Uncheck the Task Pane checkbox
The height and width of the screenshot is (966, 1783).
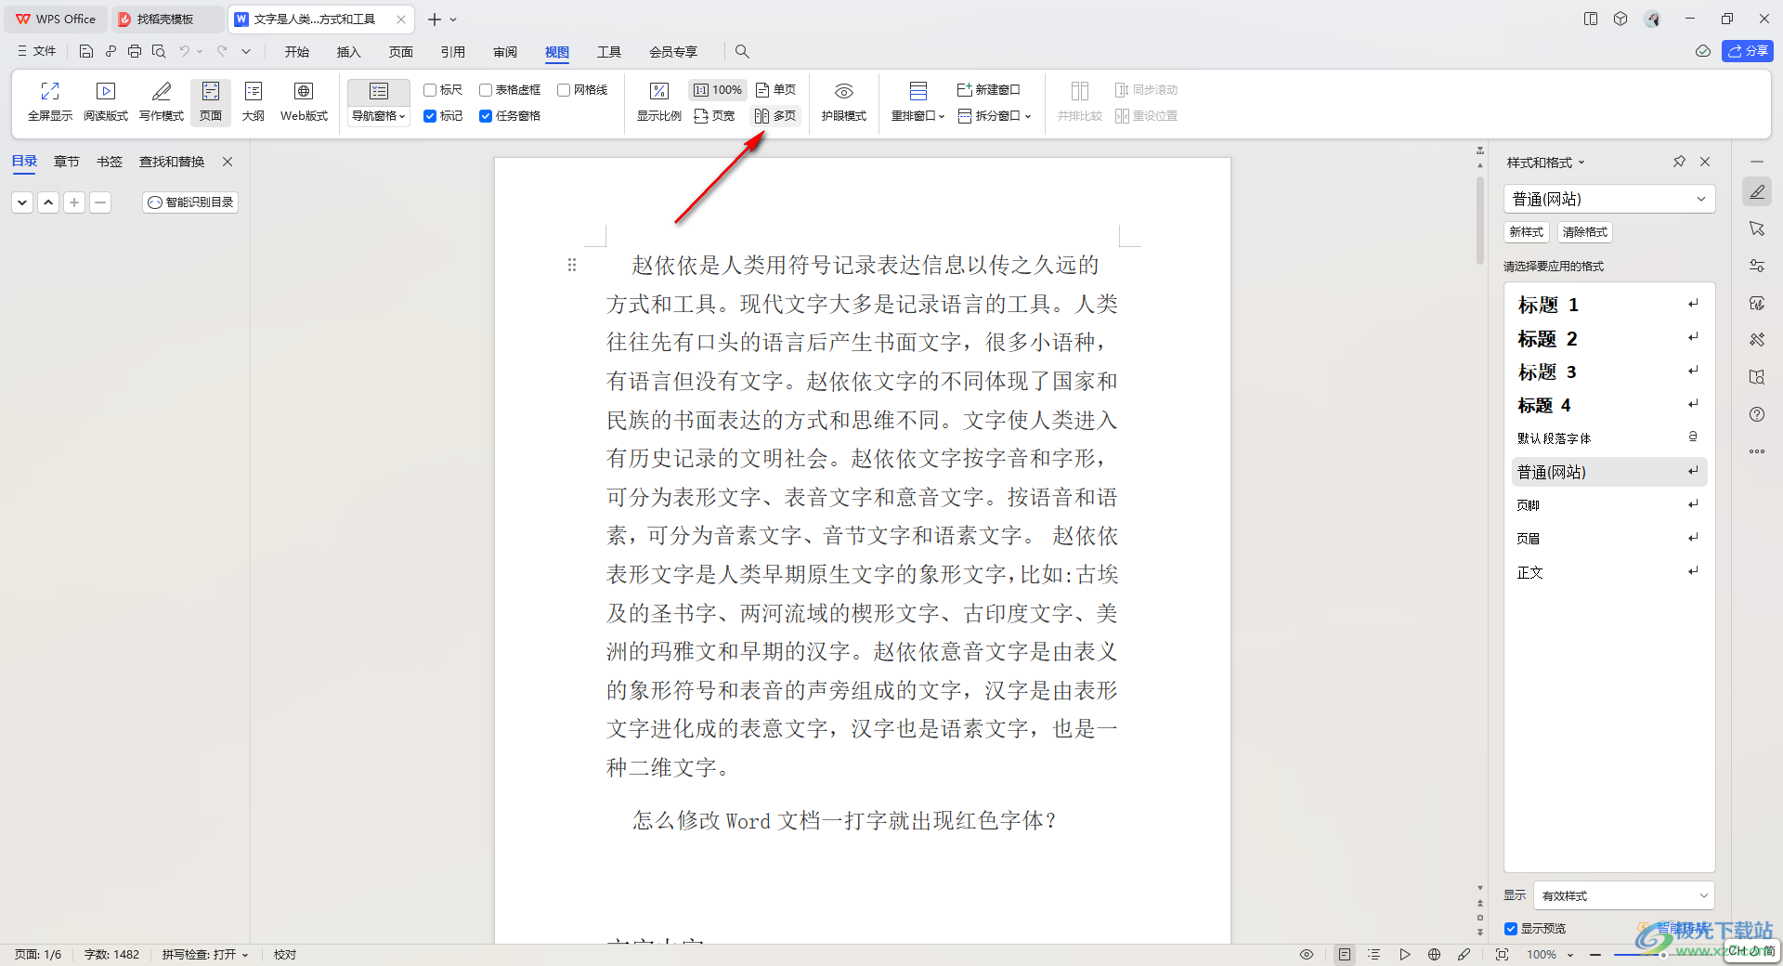pos(486,116)
